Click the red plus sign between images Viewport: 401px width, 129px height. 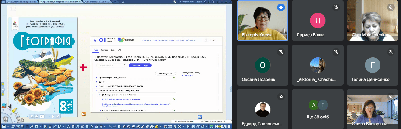click(x=83, y=68)
